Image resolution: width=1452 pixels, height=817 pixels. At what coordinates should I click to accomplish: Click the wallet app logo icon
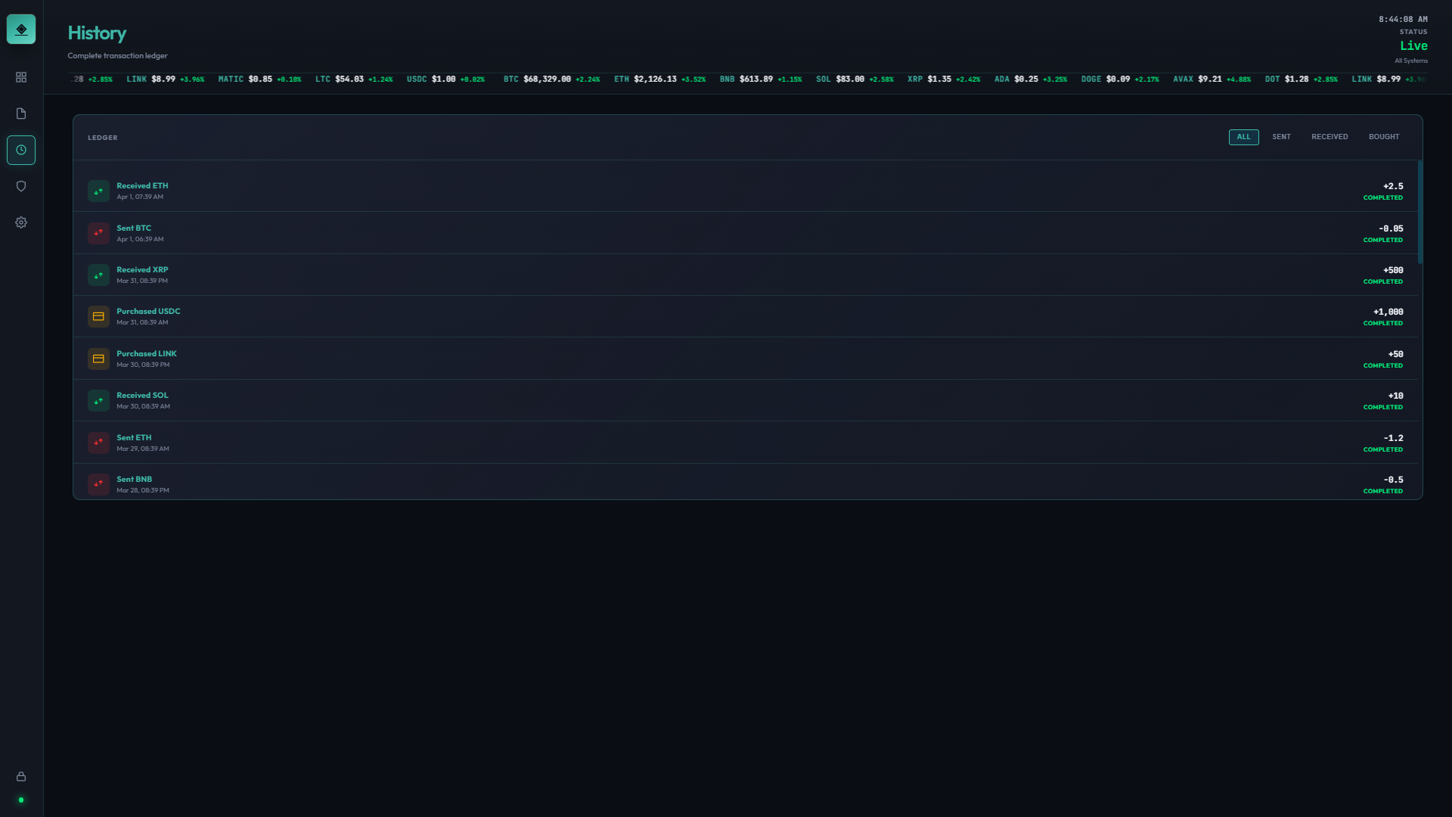tap(21, 30)
